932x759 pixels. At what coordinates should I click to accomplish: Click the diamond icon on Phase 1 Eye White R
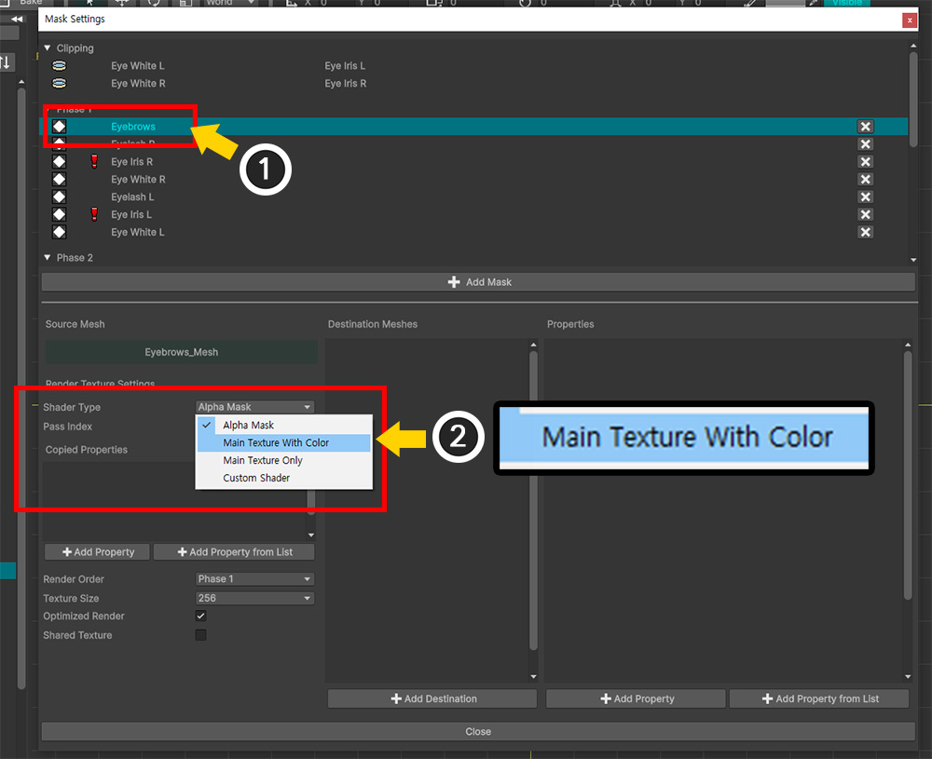(59, 180)
